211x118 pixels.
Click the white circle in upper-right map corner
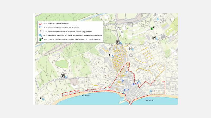[172, 20]
